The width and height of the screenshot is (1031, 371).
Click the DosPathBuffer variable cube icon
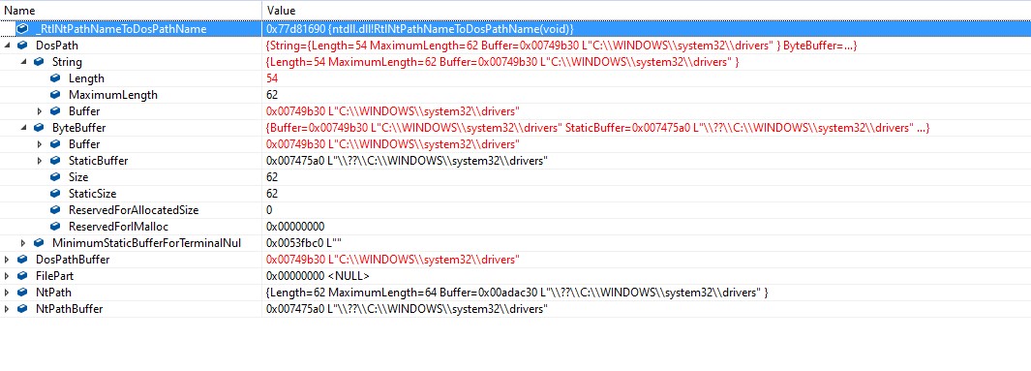click(x=22, y=260)
